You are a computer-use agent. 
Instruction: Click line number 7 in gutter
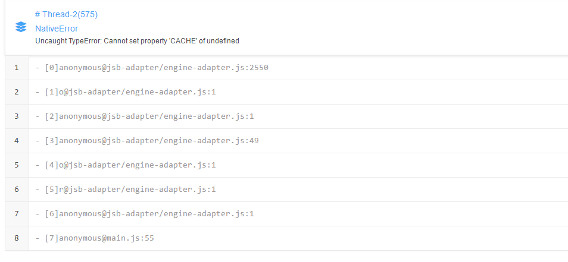pos(17,214)
